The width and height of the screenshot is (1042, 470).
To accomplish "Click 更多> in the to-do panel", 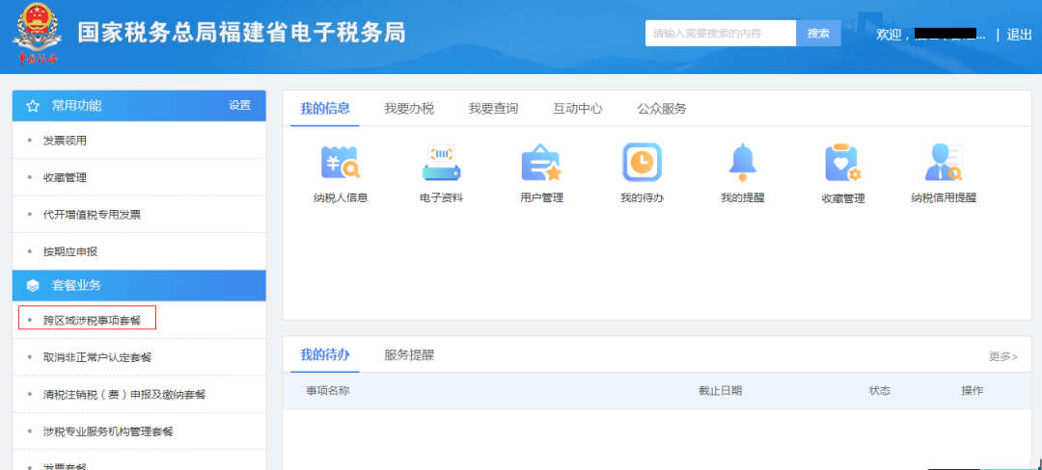I will pos(1002,356).
